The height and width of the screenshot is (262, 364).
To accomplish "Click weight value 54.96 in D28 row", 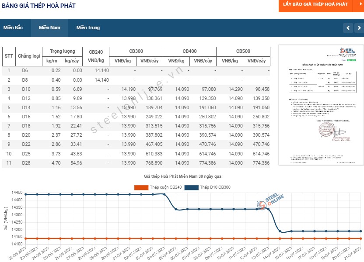I will click(76, 163).
